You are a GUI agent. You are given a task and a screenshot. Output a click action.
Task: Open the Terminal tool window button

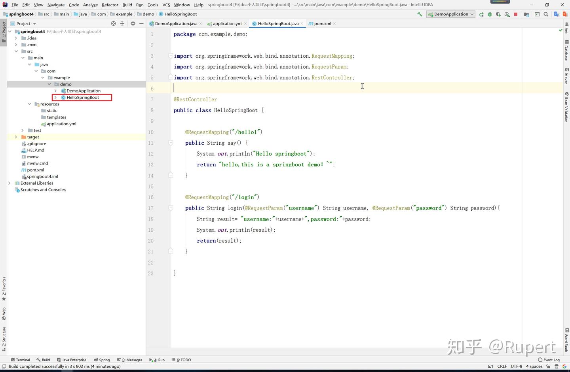(20, 360)
